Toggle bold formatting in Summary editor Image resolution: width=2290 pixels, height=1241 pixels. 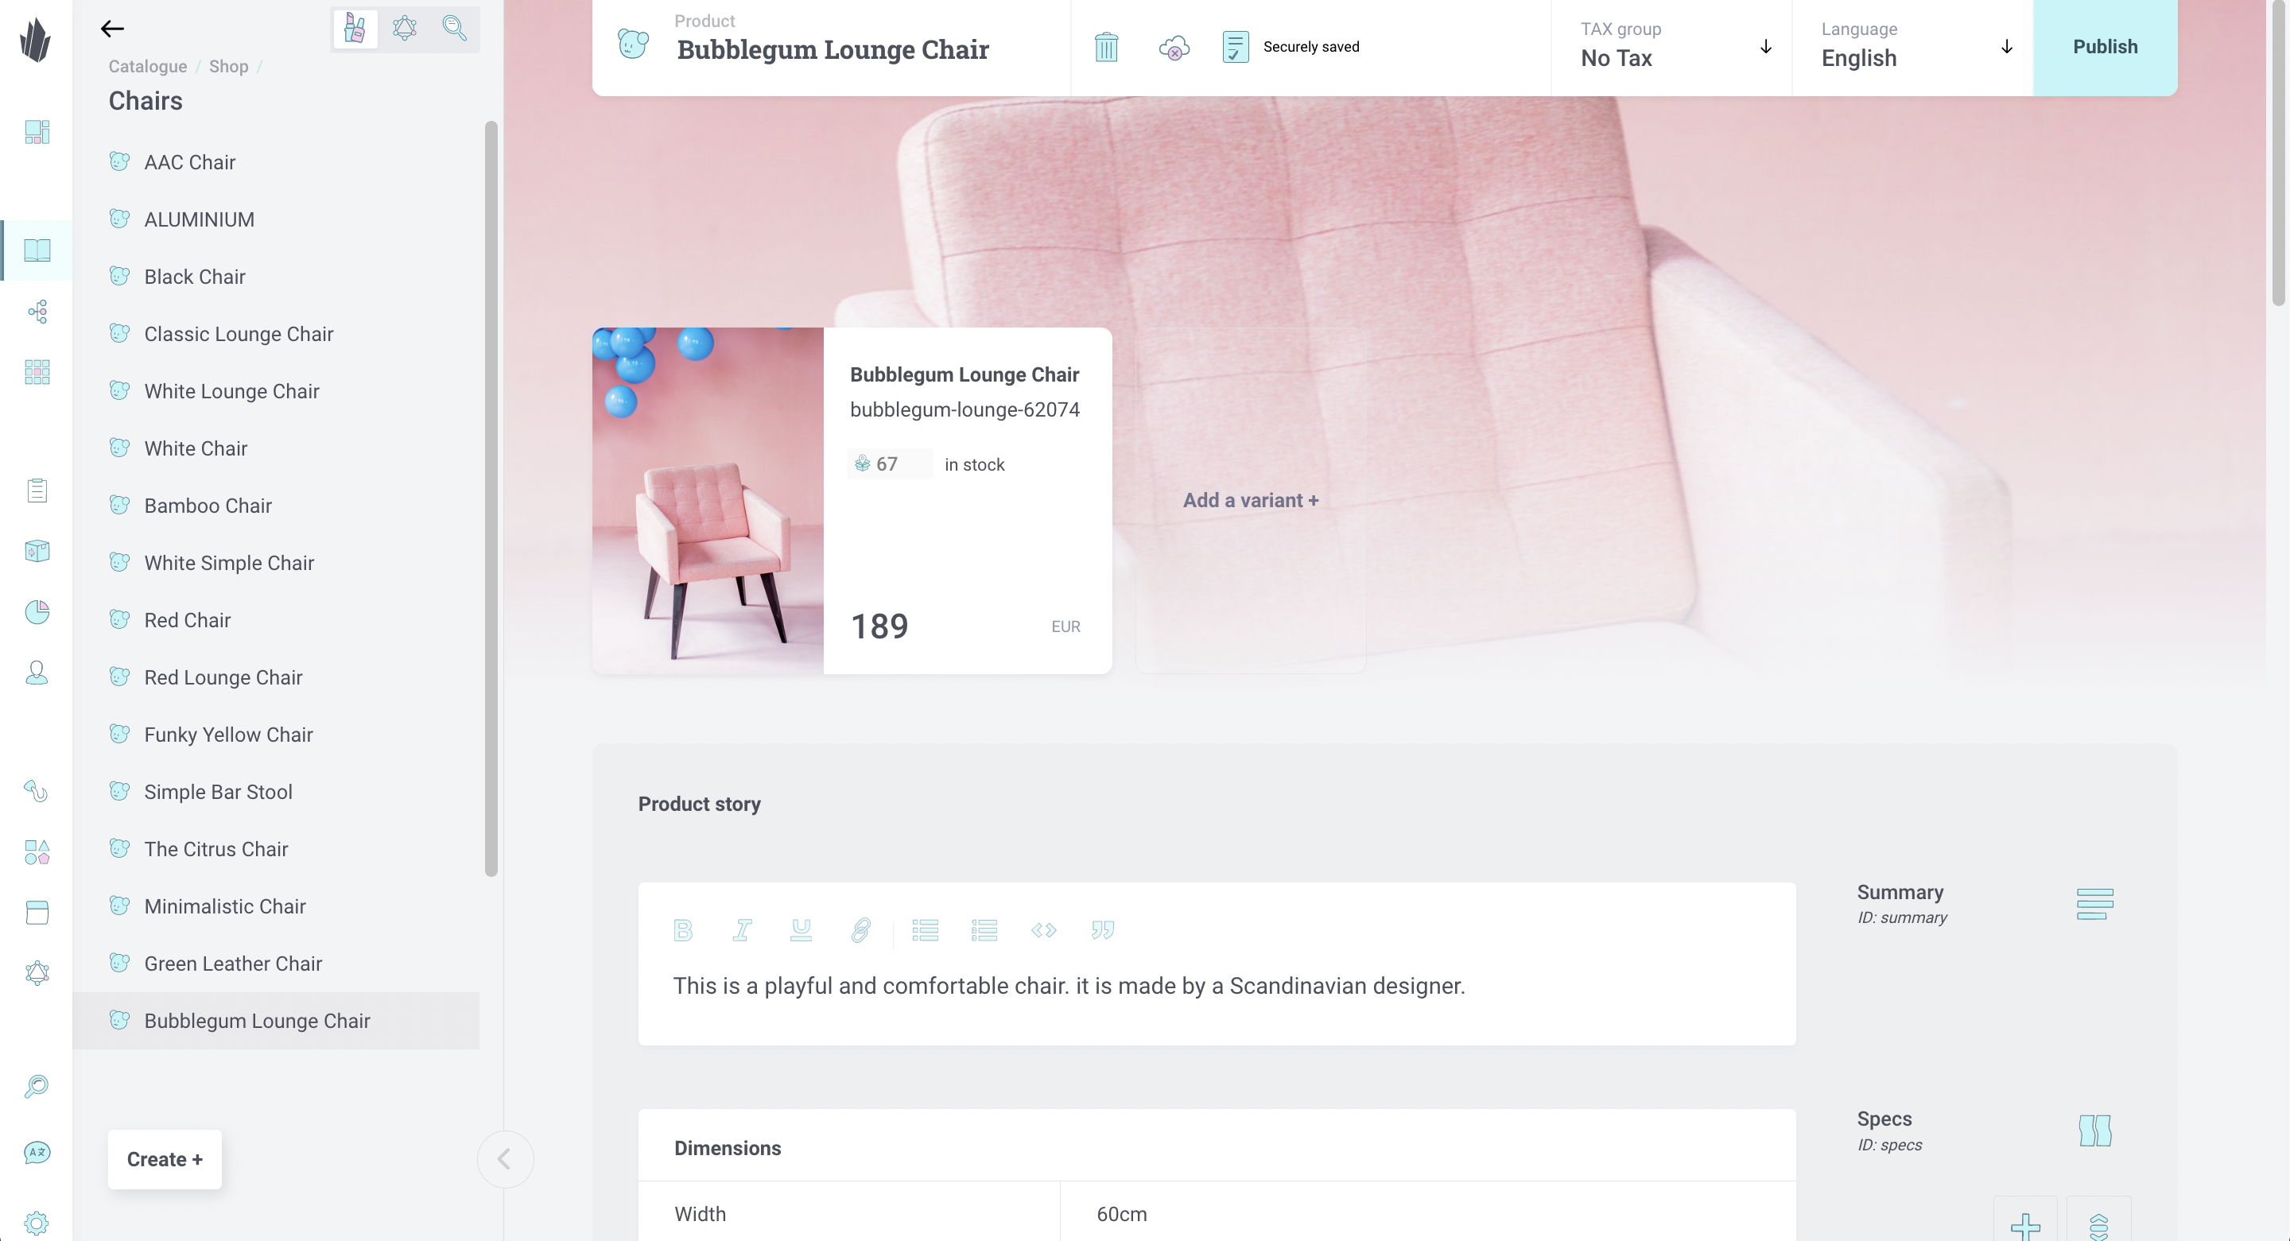click(x=683, y=930)
